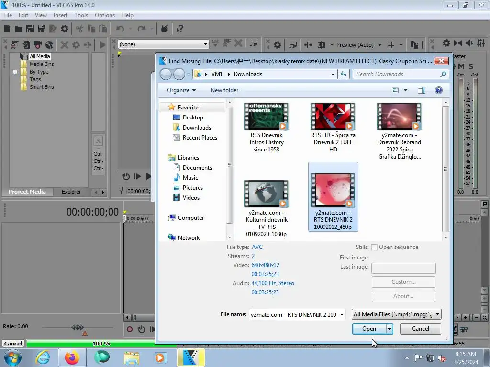490x367 pixels.
Task: Click the Cancel button beside progress bar
Action: [x=13, y=344]
